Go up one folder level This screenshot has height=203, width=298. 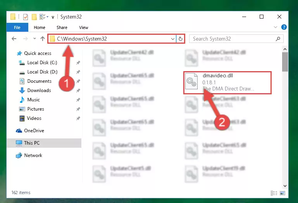click(x=43, y=39)
